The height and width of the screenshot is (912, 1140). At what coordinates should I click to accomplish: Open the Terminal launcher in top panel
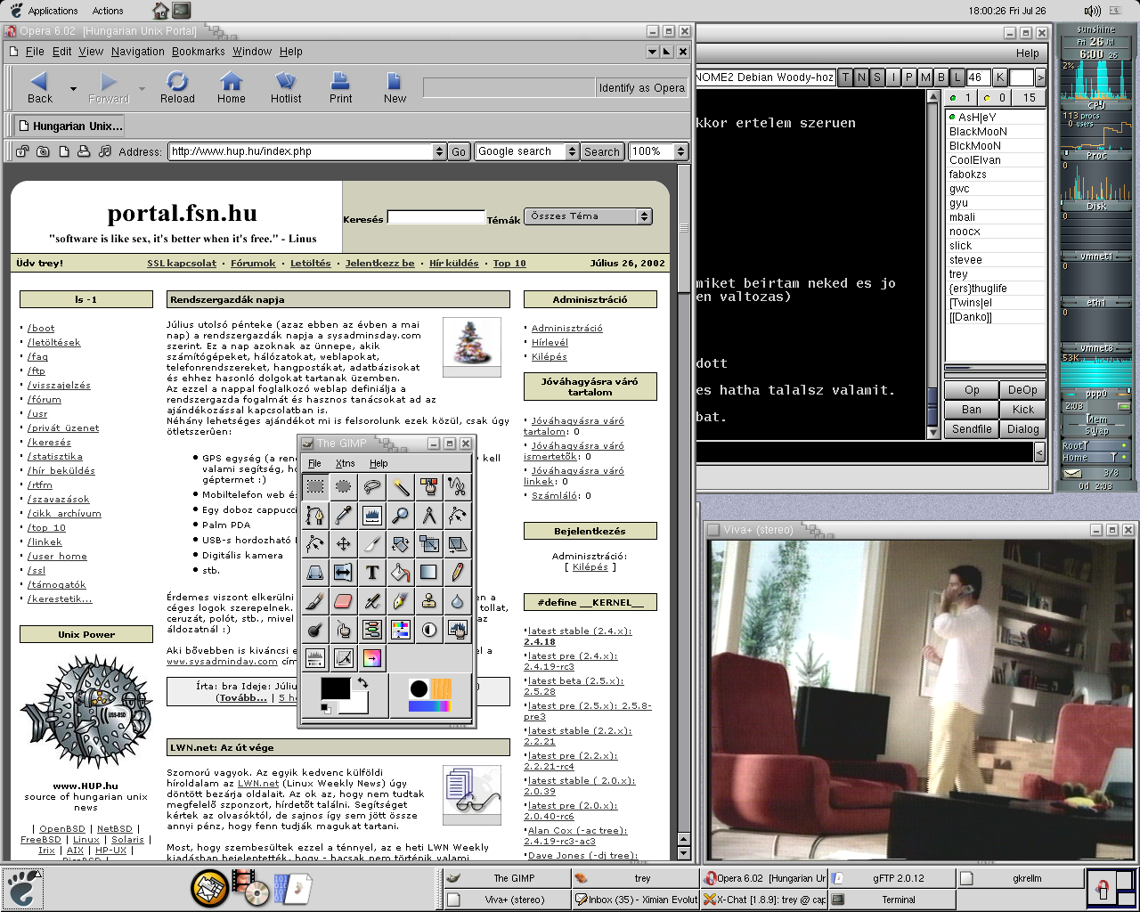coord(182,11)
